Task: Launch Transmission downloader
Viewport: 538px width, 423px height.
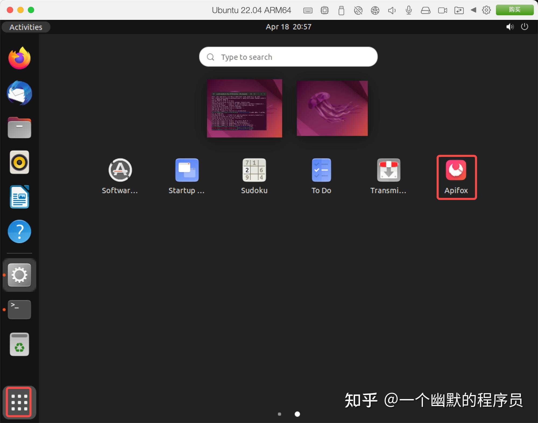Action: point(388,170)
